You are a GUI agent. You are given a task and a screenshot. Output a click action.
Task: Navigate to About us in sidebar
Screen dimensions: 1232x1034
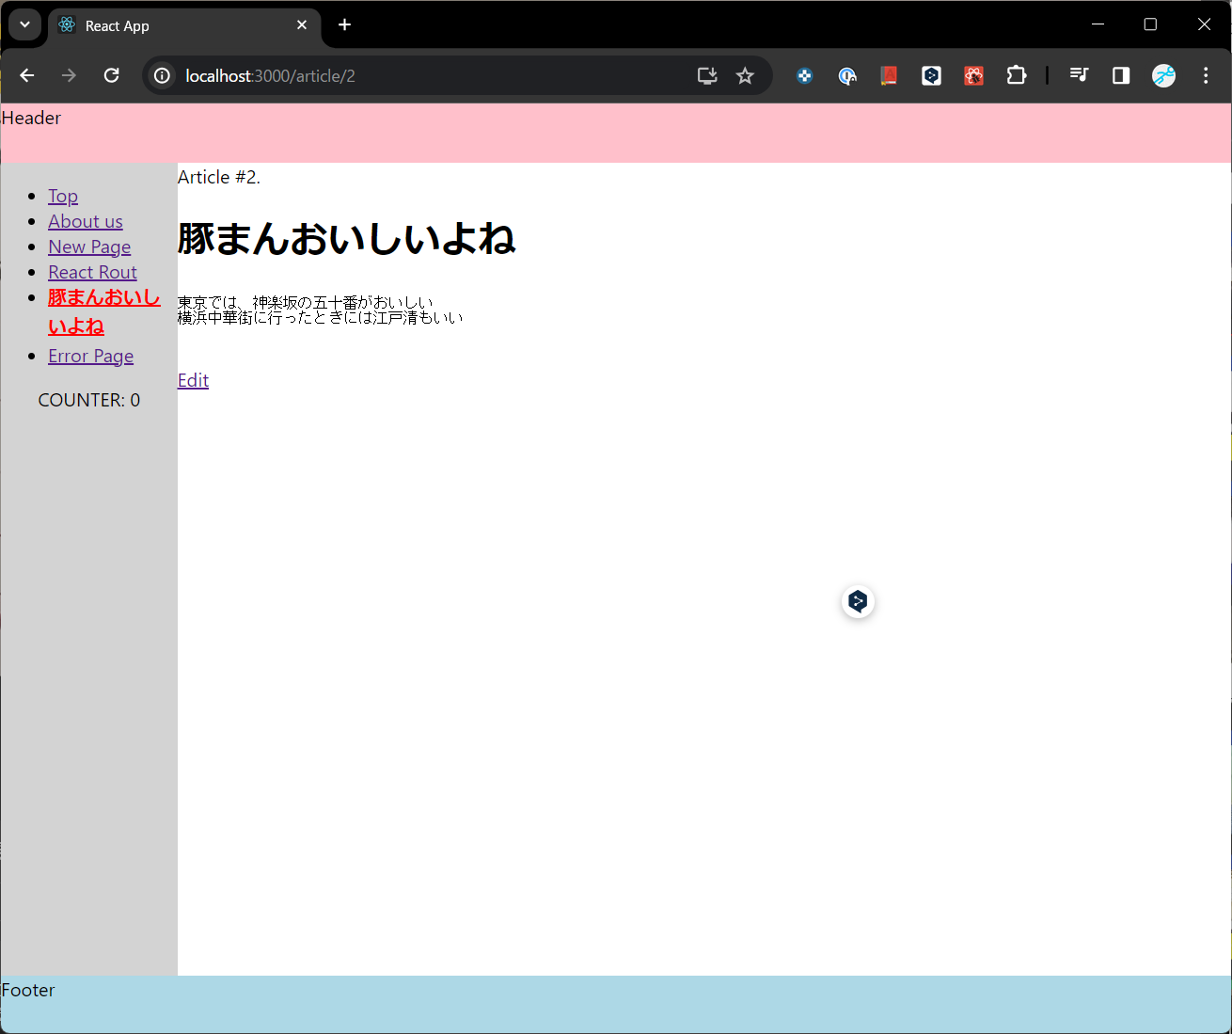(86, 221)
